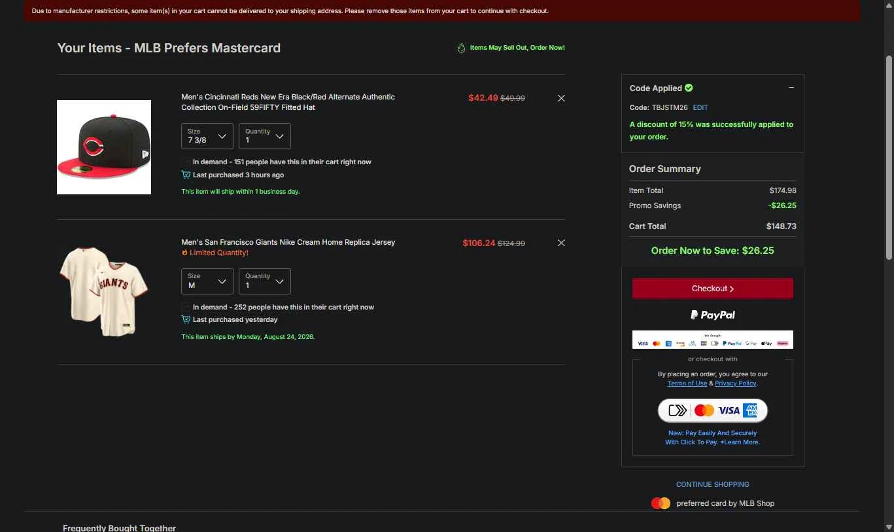Click the Giants jersey crossed-out price $124.99

(x=511, y=243)
